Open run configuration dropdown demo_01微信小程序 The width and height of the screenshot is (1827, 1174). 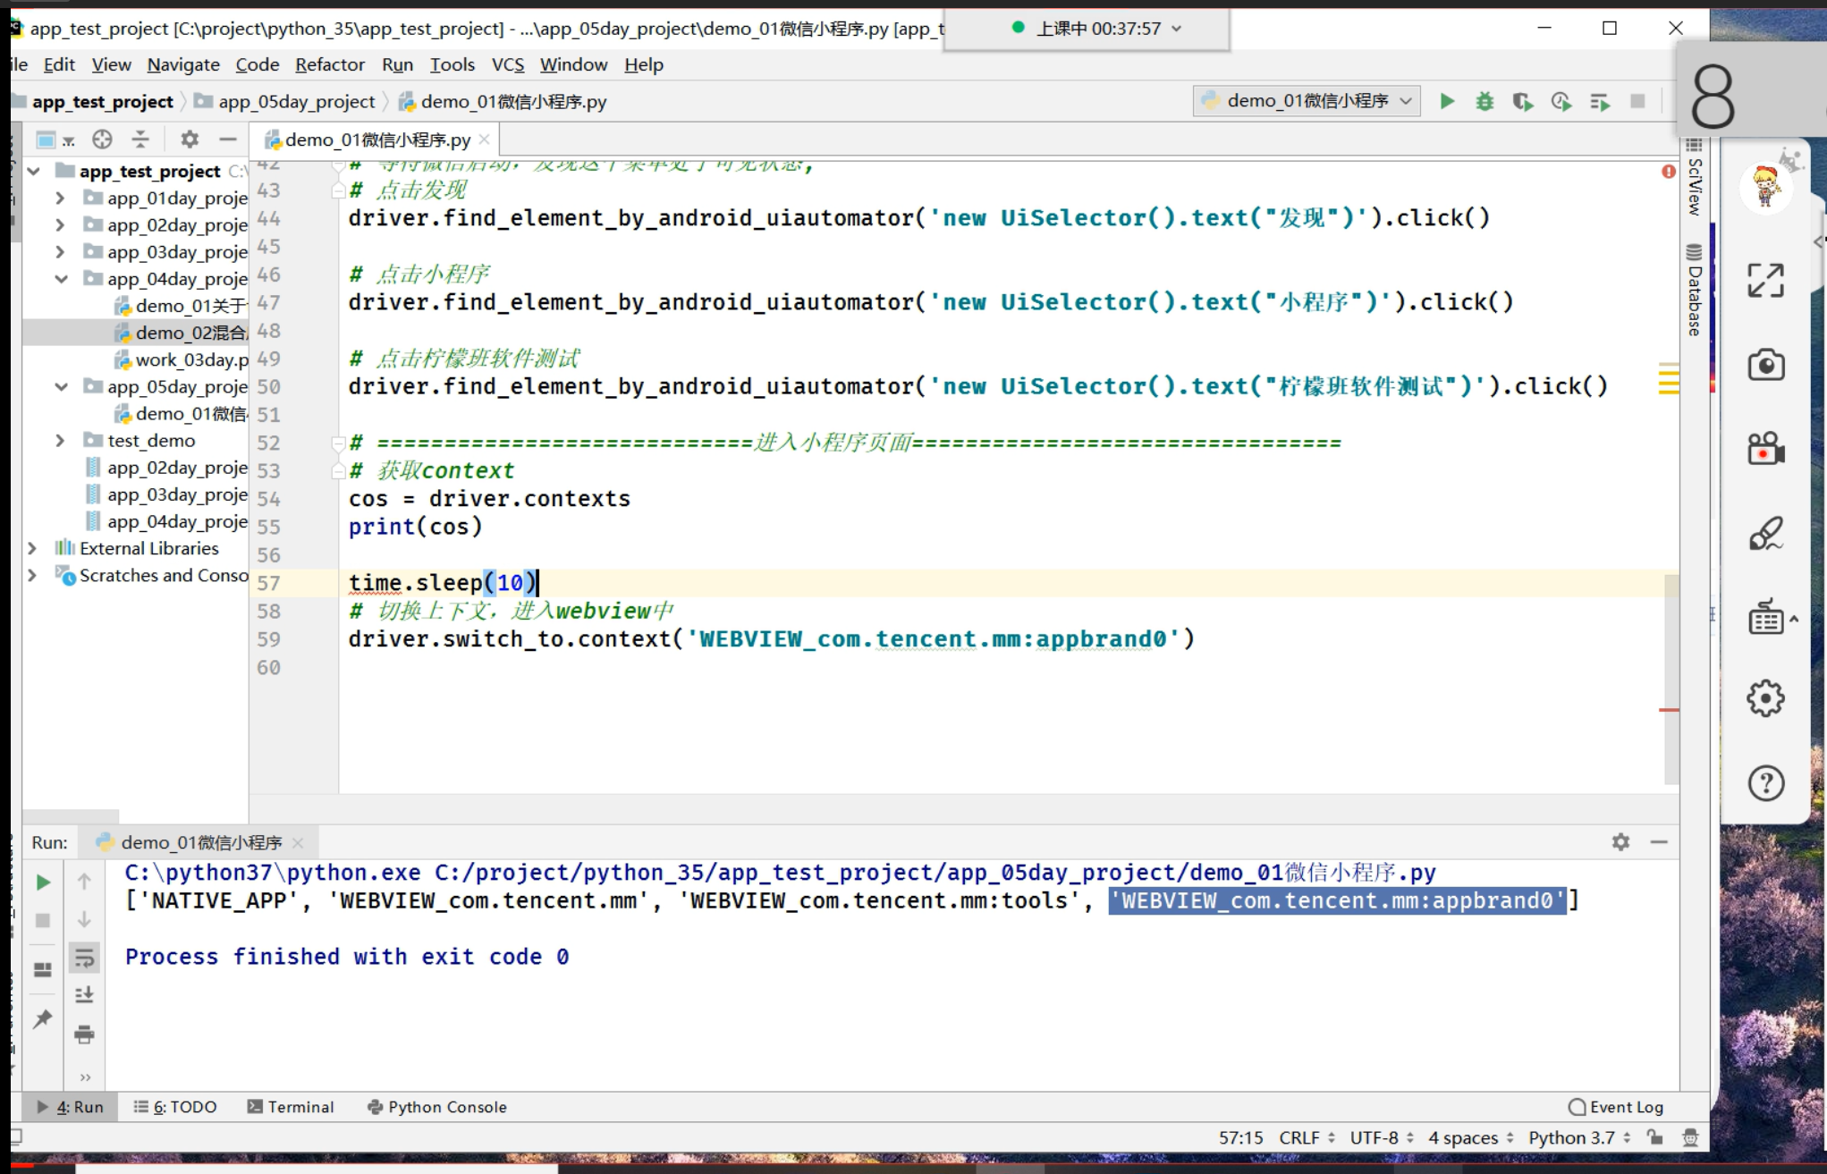tap(1307, 101)
